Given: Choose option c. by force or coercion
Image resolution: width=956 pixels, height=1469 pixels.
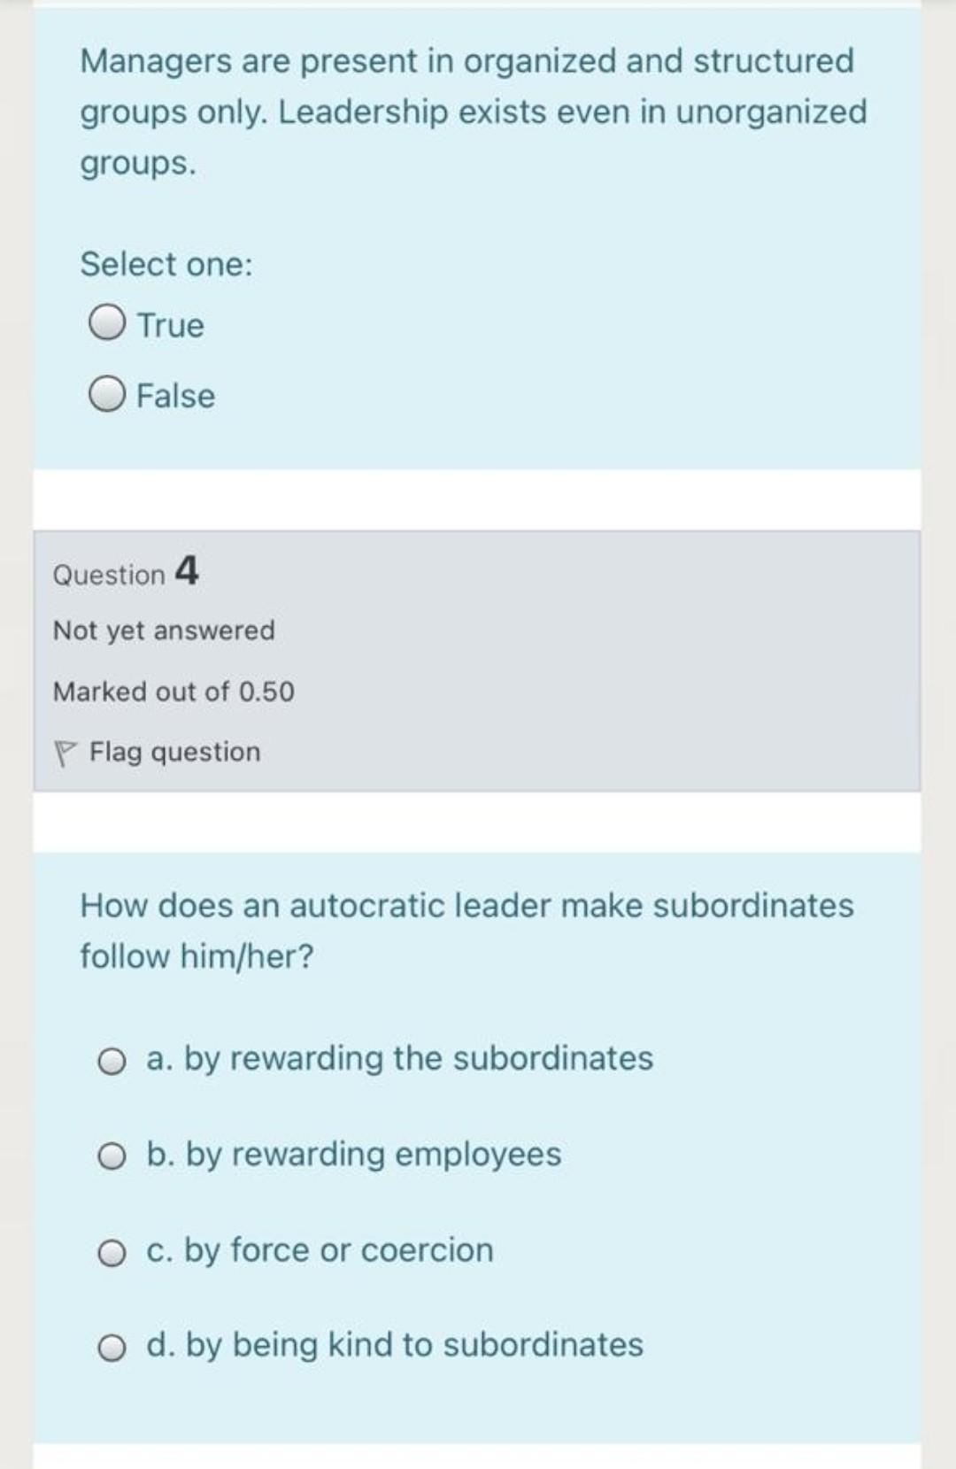Looking at the screenshot, I should pyautogui.click(x=111, y=1250).
